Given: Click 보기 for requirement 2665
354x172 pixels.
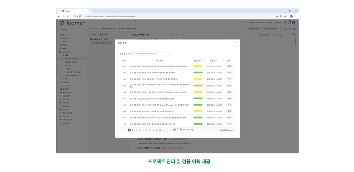Looking at the screenshot, I should 229,86.
